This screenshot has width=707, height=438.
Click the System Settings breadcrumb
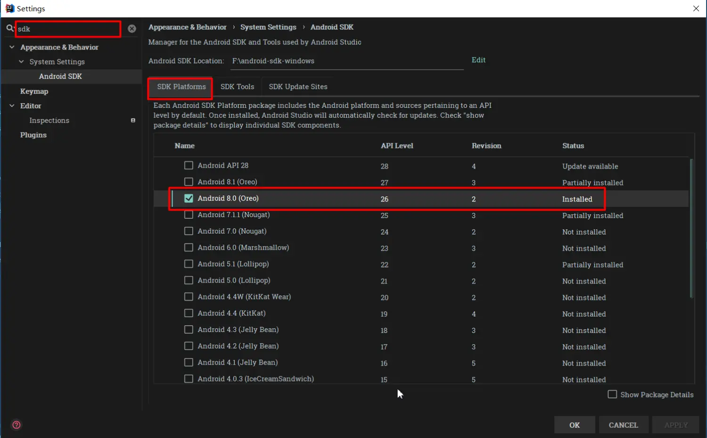click(x=268, y=27)
